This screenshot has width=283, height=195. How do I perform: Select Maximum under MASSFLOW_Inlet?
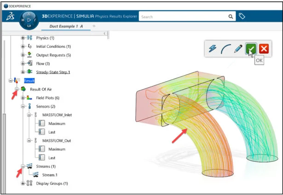58,123
